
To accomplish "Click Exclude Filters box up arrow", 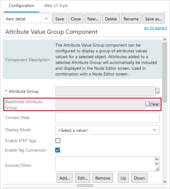I will click(157, 159).
